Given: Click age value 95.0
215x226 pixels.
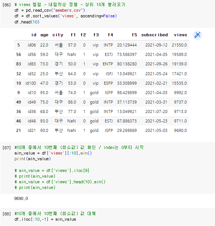Looking at the screenshot, I should point(44,93).
